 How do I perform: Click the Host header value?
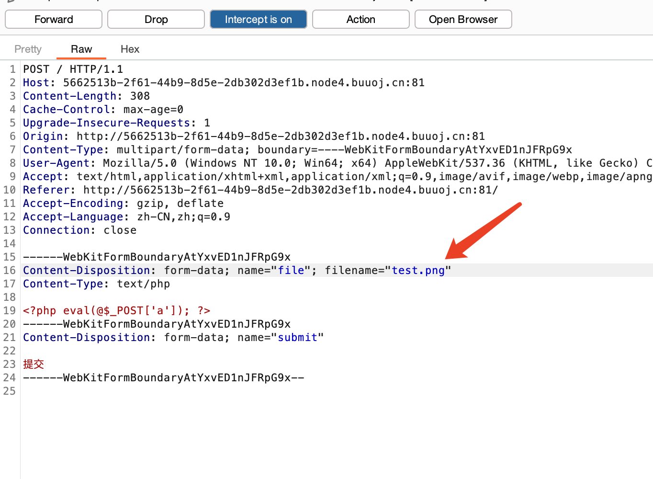[x=244, y=82]
